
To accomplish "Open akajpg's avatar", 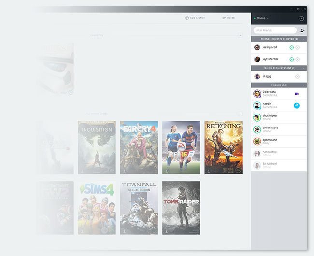I will point(257,76).
